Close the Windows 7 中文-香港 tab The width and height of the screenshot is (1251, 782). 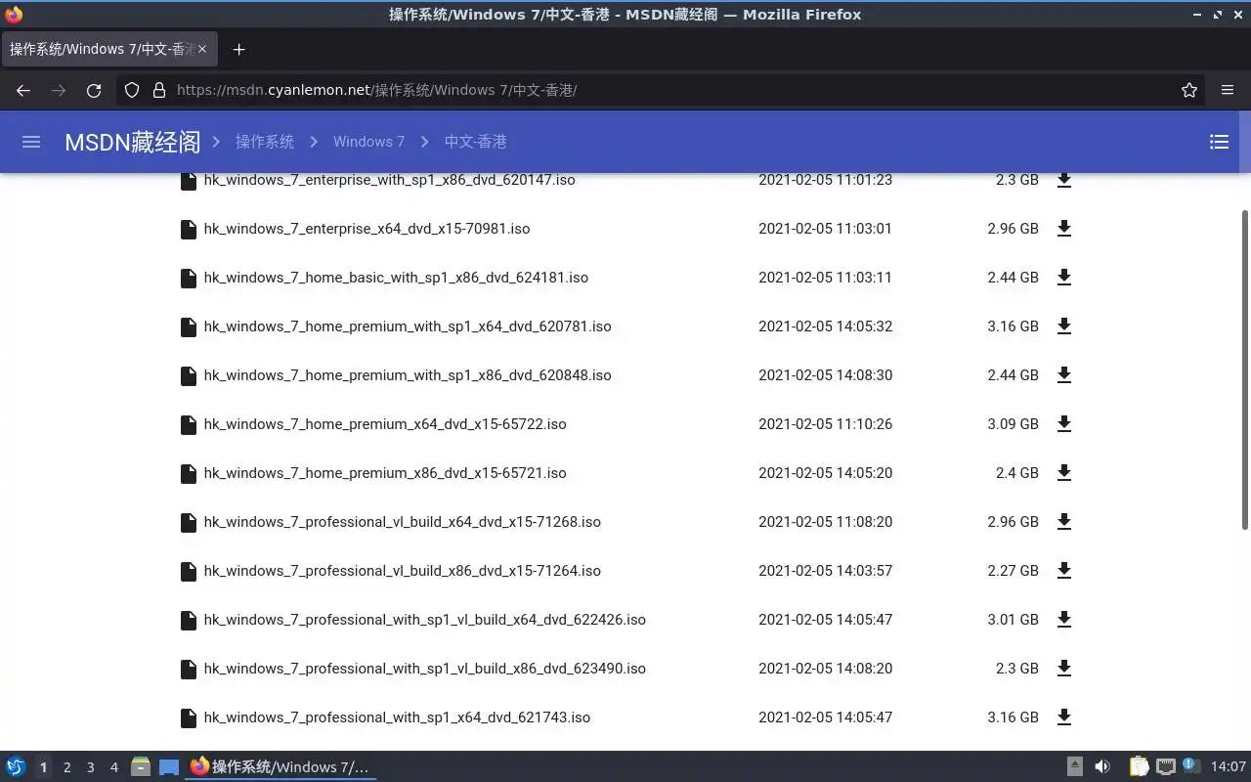(202, 49)
